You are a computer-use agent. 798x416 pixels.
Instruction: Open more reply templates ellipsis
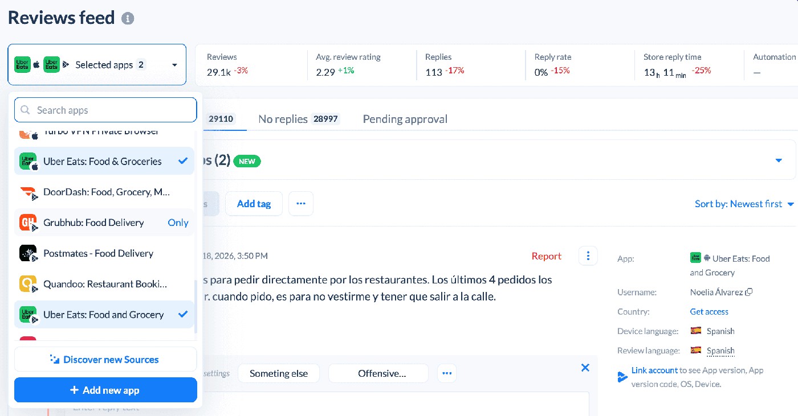(447, 373)
